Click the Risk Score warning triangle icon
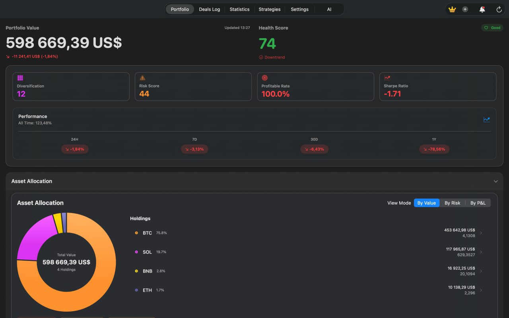509x318 pixels. [142, 78]
